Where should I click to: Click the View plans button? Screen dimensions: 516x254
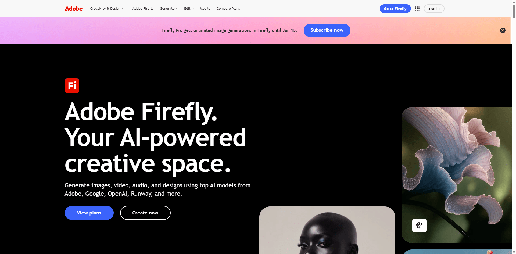(89, 213)
